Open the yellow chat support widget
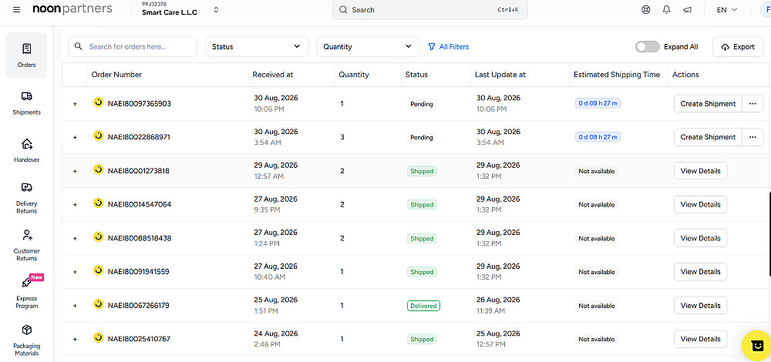 [757, 346]
